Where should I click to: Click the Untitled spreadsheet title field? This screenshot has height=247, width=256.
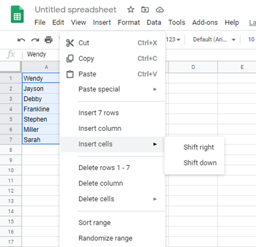click(x=75, y=9)
